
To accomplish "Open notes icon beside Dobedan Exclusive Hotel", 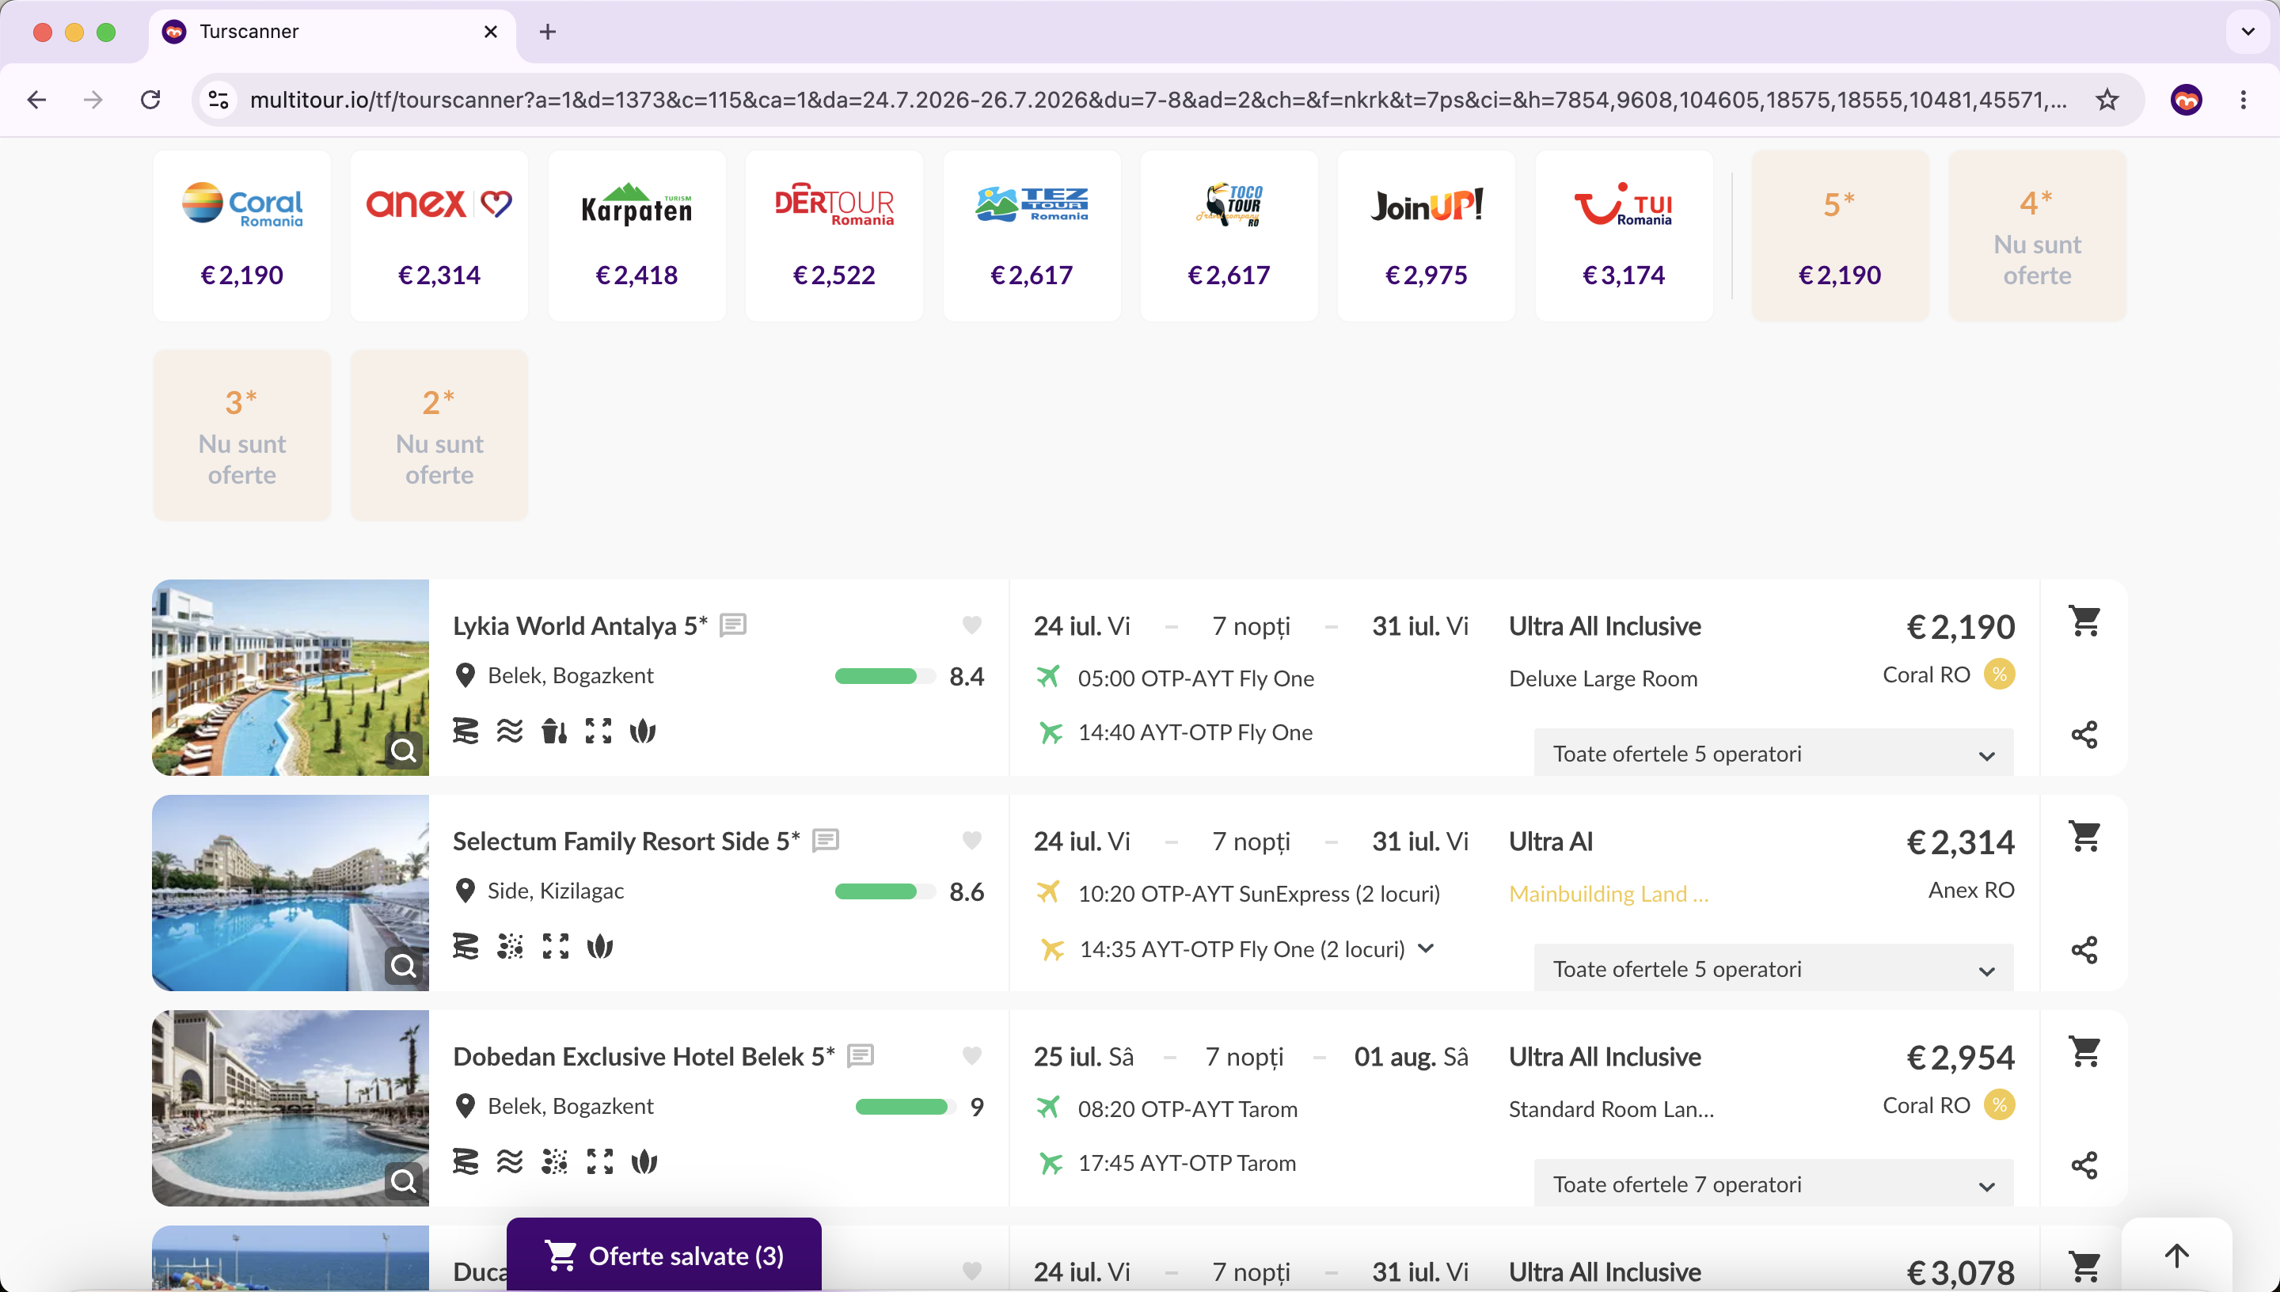I will [861, 1056].
